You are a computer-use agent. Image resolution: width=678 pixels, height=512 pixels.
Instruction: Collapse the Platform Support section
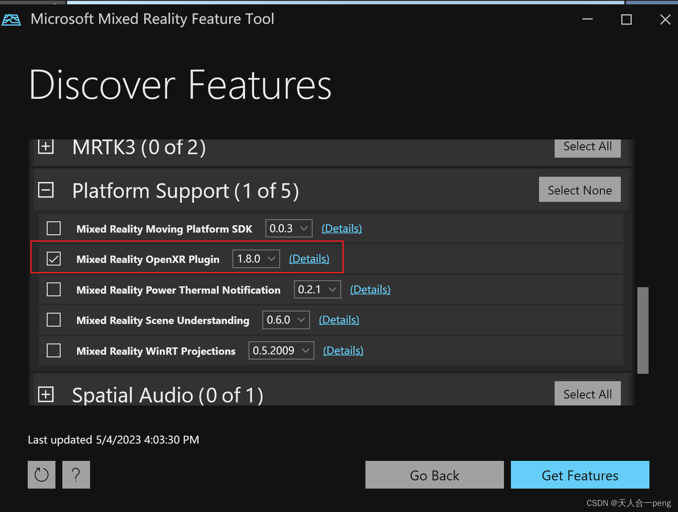click(x=46, y=190)
